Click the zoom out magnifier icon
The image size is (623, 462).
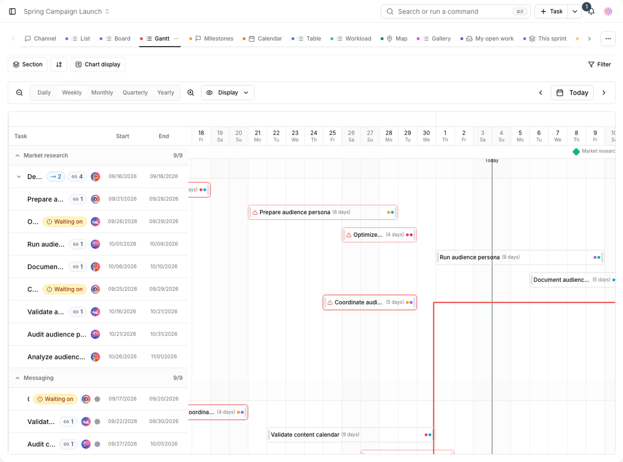tap(19, 93)
